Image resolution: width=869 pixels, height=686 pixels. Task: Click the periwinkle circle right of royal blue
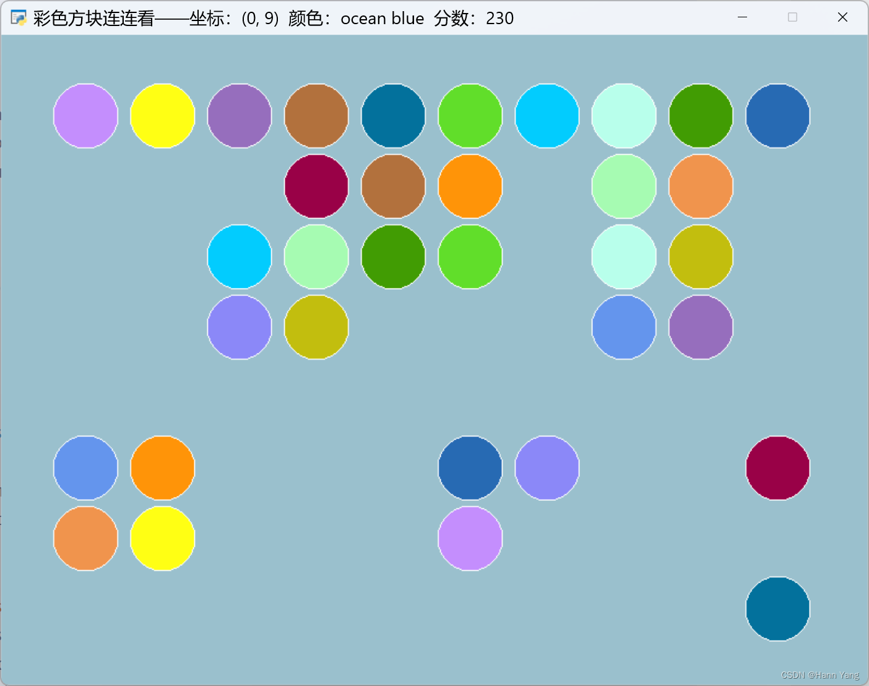tap(547, 468)
